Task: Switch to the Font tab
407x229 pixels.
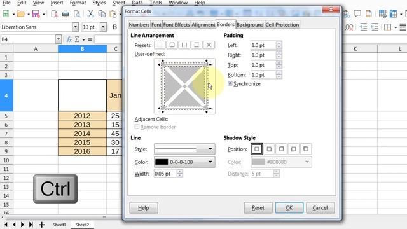Action: 156,25
